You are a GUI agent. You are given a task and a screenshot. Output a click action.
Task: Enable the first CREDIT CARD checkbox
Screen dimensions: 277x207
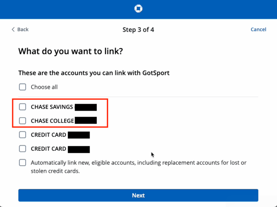(x=23, y=135)
